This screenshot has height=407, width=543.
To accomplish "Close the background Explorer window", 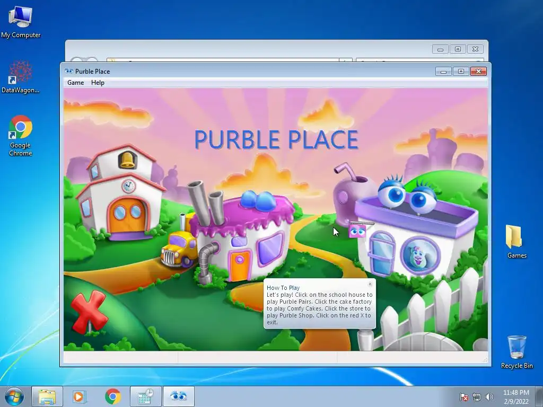I will tap(476, 49).
